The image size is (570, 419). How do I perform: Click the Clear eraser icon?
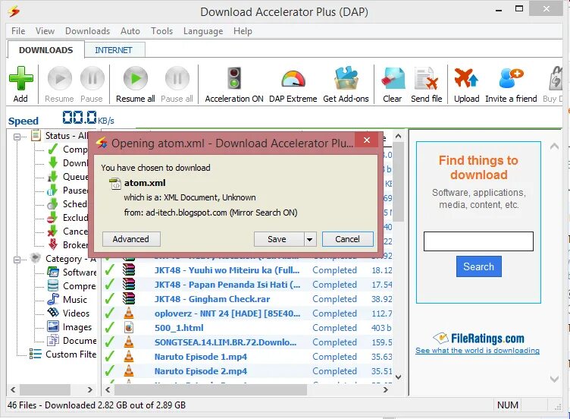coord(393,78)
